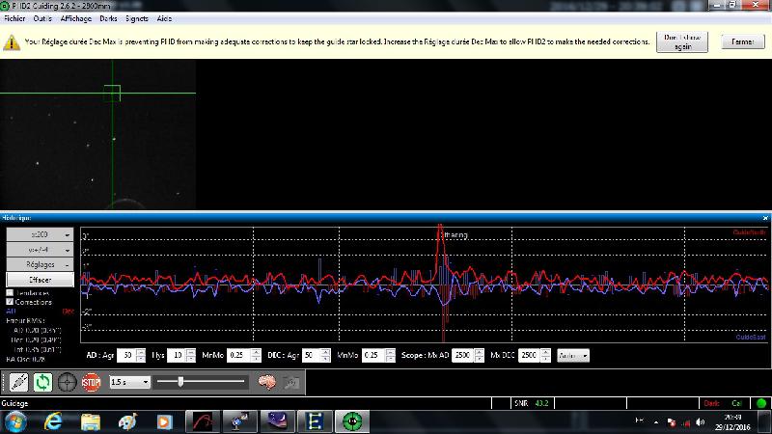Enable the Tendances checkbox
Screen dimensions: 772x434
point(10,293)
